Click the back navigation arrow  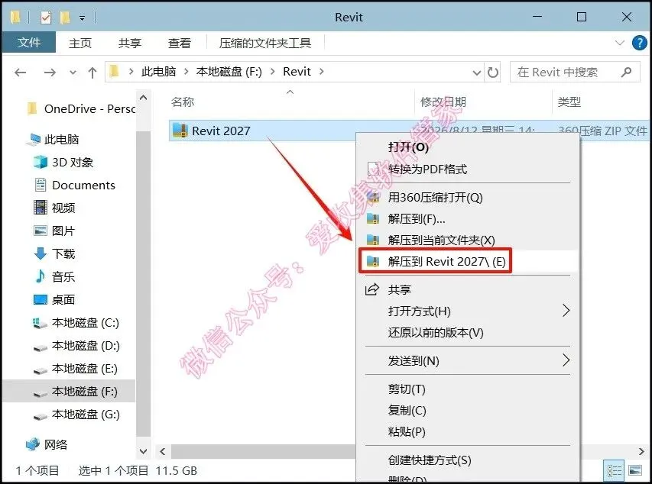(x=20, y=73)
